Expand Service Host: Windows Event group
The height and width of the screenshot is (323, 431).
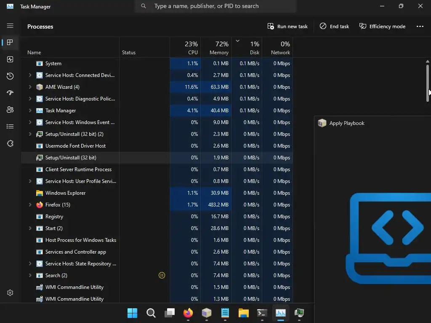(x=30, y=122)
